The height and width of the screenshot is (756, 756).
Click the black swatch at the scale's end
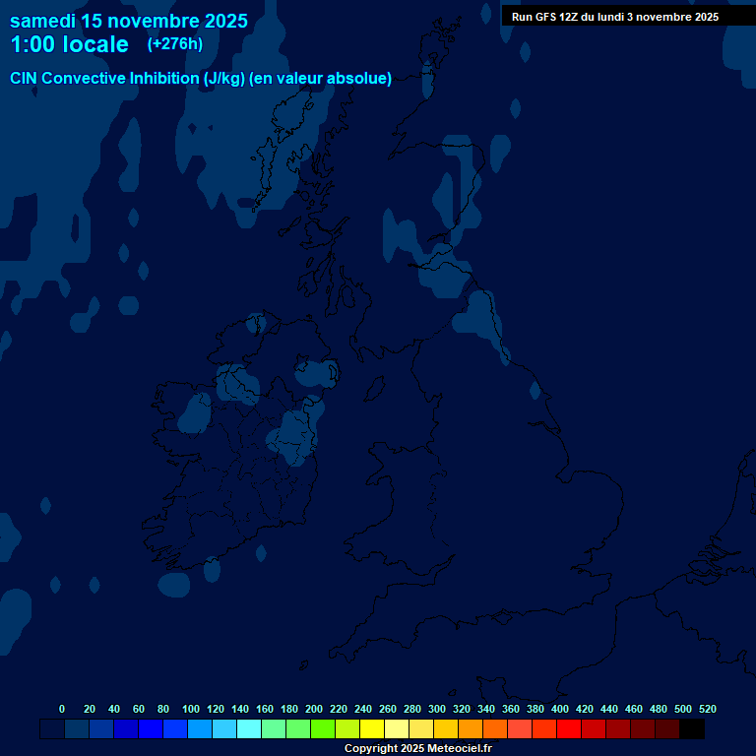(692, 728)
